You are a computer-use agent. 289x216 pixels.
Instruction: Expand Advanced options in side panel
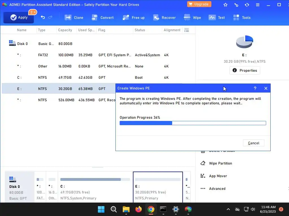pos(217,189)
